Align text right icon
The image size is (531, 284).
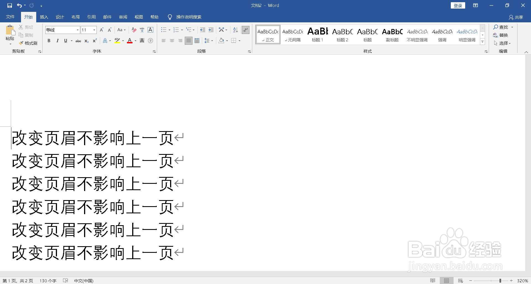click(x=180, y=41)
